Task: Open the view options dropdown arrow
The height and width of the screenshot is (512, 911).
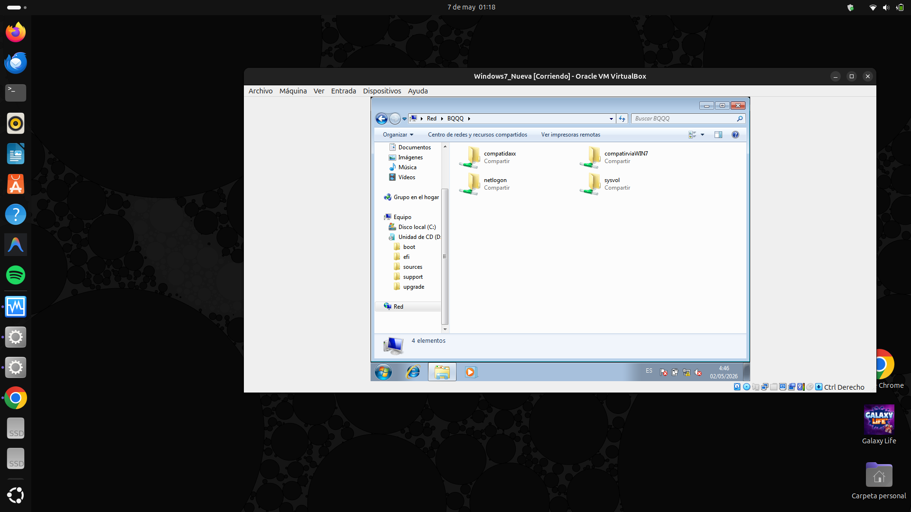Action: click(x=703, y=135)
